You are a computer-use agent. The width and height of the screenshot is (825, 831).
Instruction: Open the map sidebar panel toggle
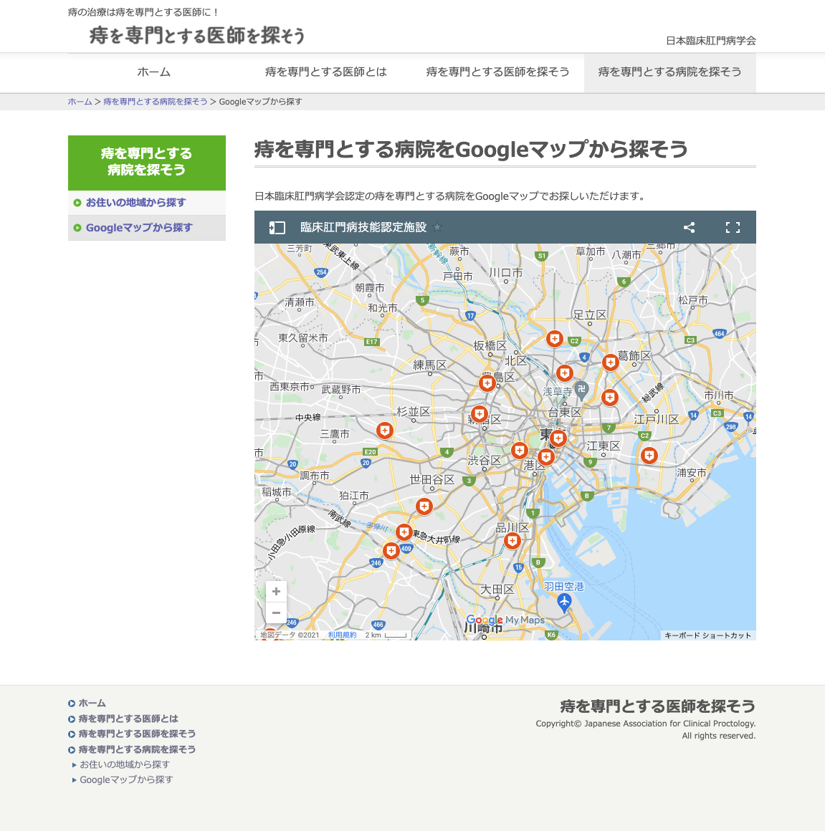tap(277, 228)
